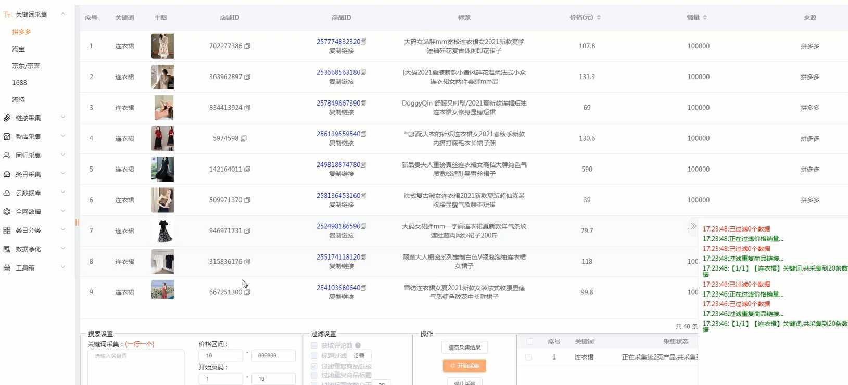The image size is (848, 385).
Task: Copy product ID 257774832320 via its icon
Action: pyautogui.click(x=364, y=42)
